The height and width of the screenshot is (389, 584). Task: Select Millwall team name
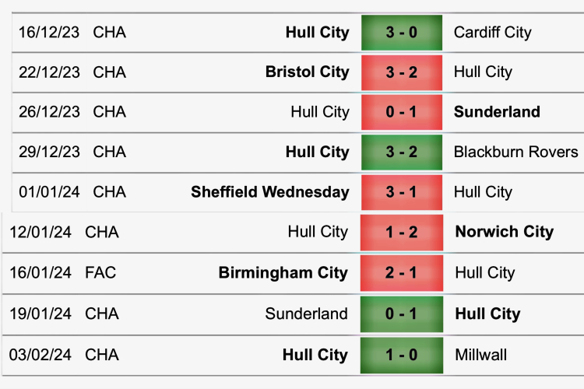(x=480, y=355)
